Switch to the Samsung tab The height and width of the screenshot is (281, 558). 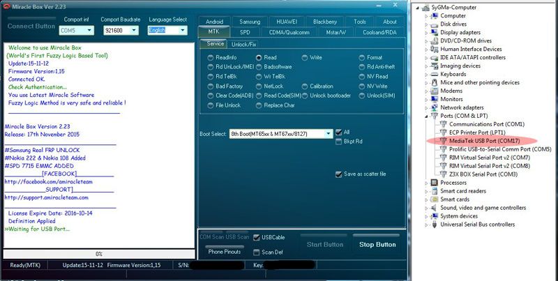click(x=250, y=22)
